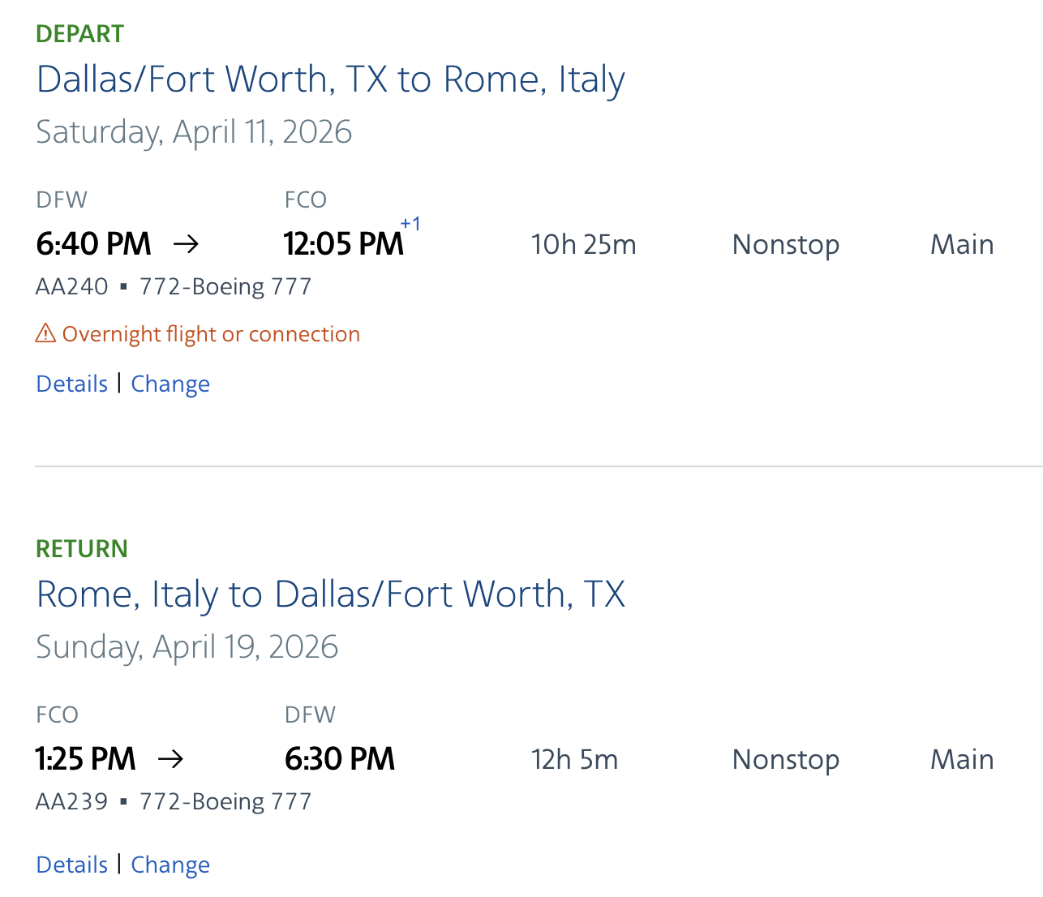Click the Overnight flight or connection warning text
This screenshot has width=1043, height=897.
tap(211, 334)
